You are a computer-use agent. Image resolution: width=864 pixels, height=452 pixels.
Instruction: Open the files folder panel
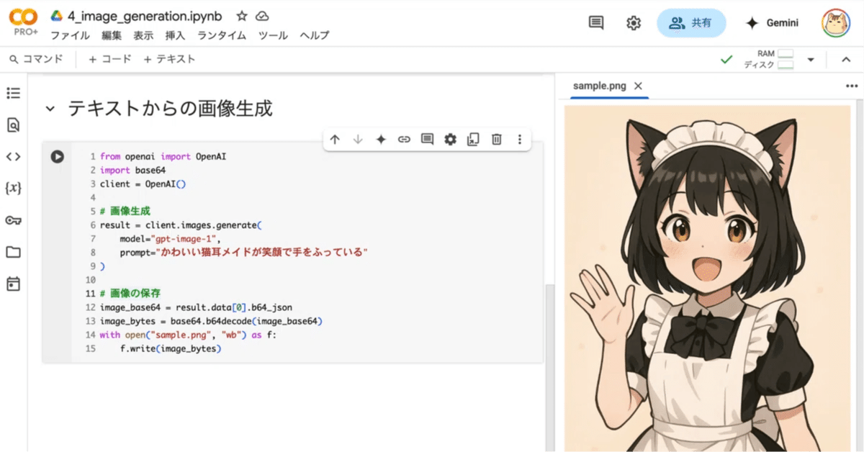tap(13, 252)
